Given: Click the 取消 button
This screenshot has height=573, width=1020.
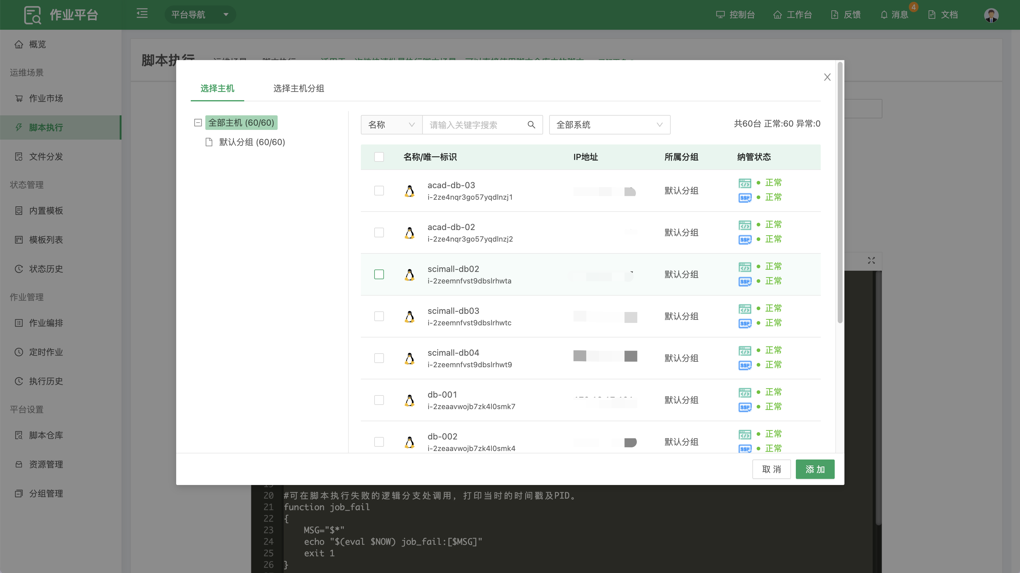Looking at the screenshot, I should pos(771,469).
